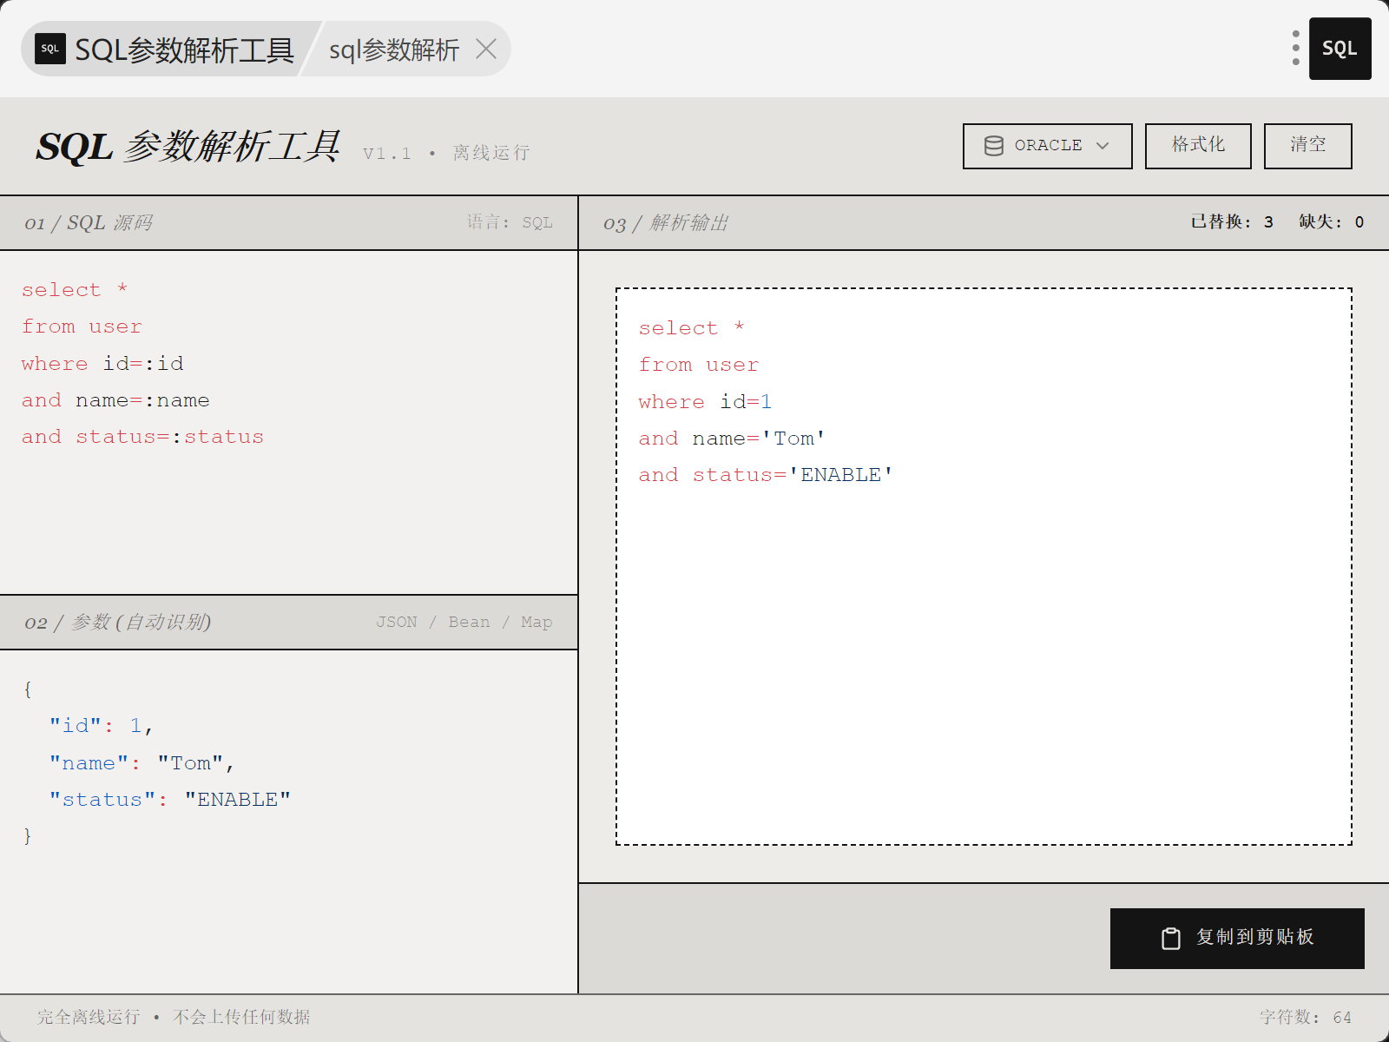
Task: Click the 语言: SQL language label
Action: [510, 222]
